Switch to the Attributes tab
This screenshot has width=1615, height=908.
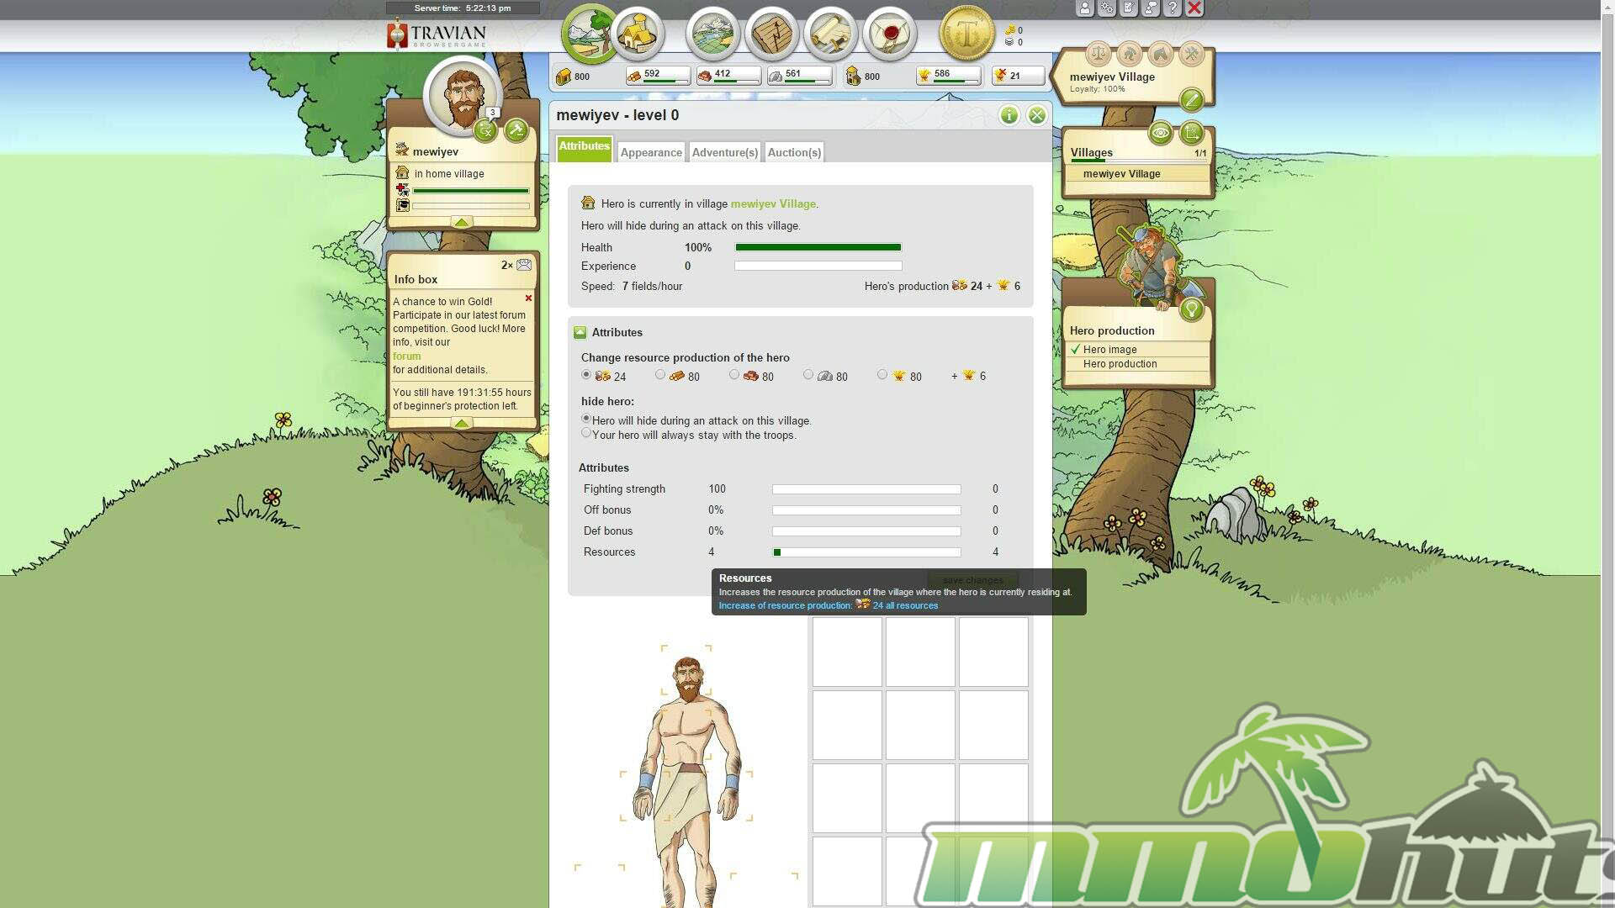(x=585, y=147)
